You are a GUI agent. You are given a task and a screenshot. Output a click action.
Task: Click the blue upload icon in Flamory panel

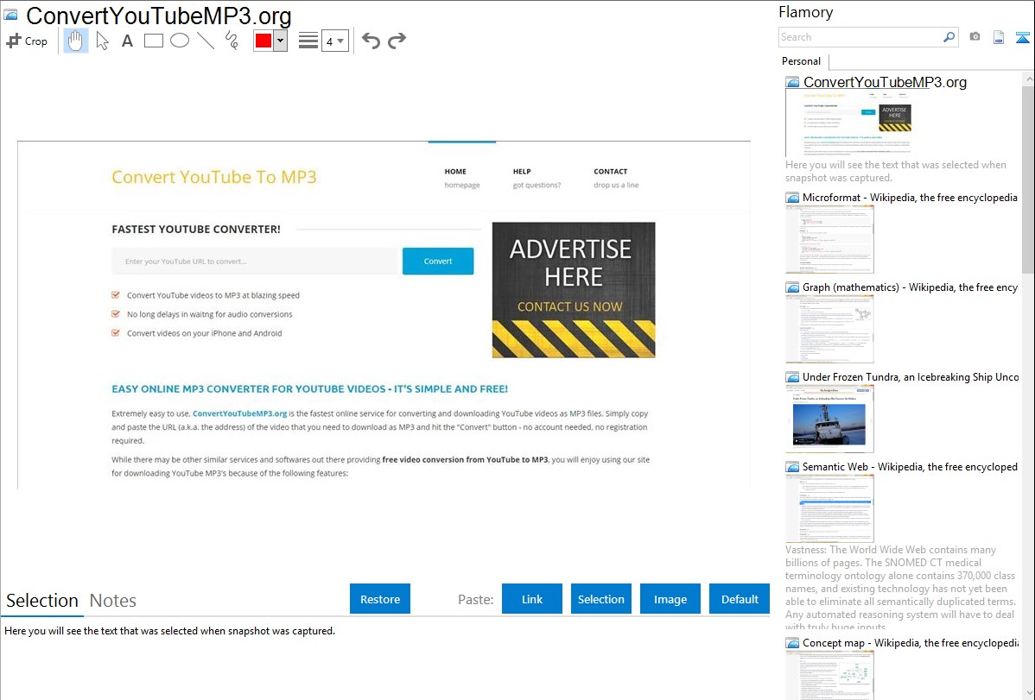[1022, 37]
